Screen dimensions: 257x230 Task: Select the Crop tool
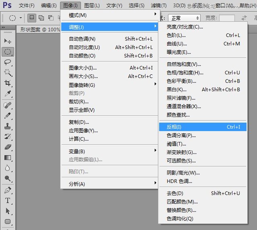click(x=8, y=83)
